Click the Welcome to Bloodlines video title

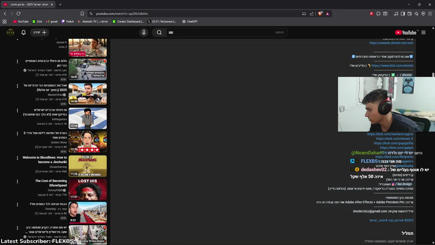pos(45,160)
